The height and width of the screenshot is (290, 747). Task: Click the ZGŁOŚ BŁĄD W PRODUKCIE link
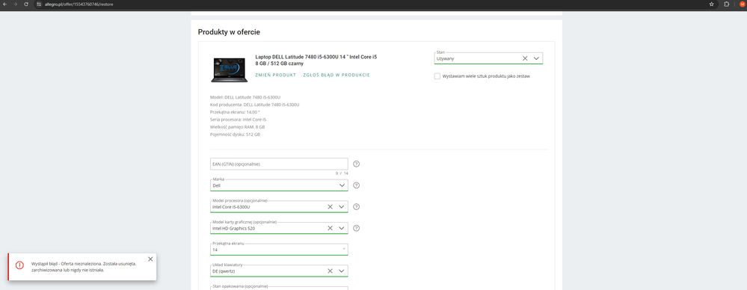(336, 75)
